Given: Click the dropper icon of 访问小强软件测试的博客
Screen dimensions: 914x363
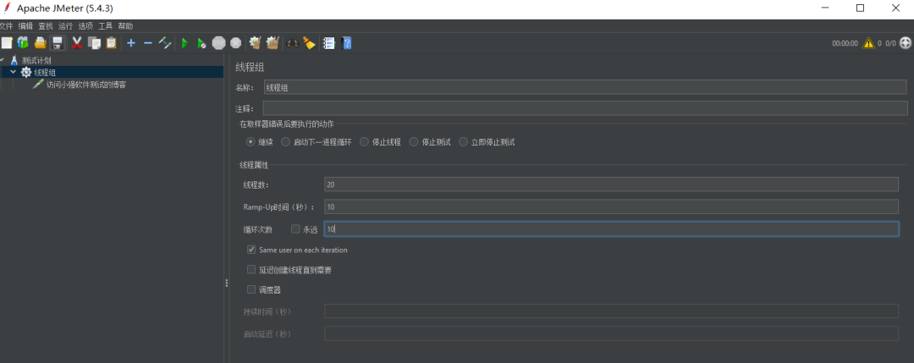Looking at the screenshot, I should [38, 85].
